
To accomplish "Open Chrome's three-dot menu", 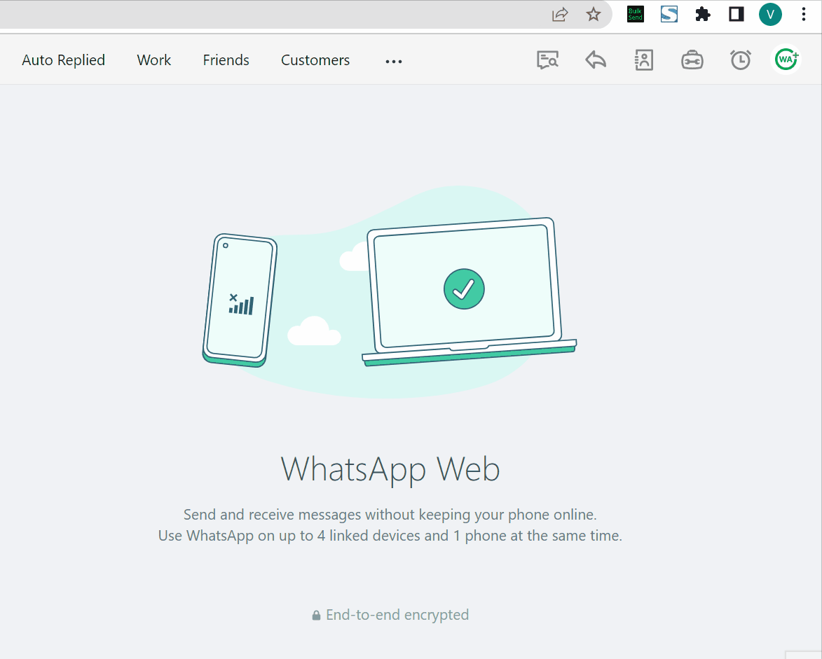I will (804, 14).
